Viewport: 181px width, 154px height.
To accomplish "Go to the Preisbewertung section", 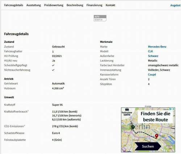I will coord(54,5).
